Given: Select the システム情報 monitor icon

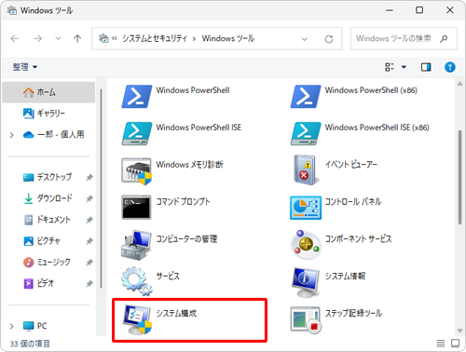Looking at the screenshot, I should 306,282.
